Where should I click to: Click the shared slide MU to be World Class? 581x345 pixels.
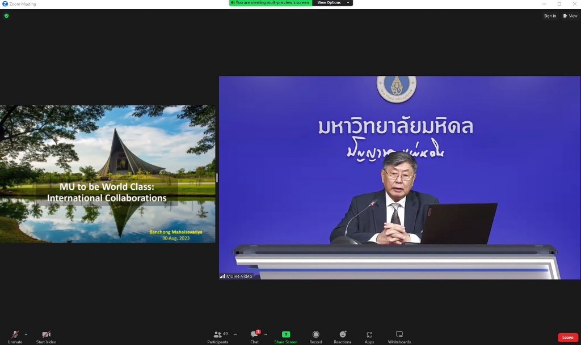click(107, 174)
